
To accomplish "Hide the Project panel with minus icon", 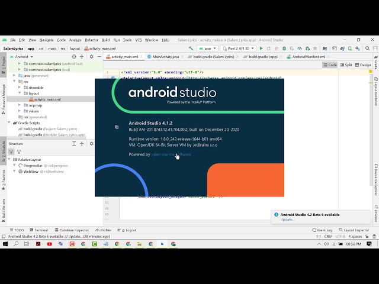I will click(x=99, y=57).
